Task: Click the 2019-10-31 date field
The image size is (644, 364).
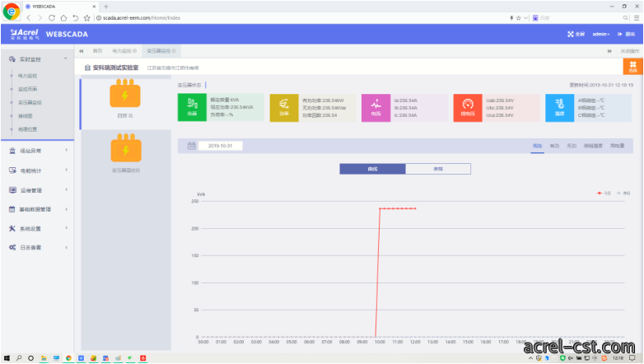Action: 220,146
